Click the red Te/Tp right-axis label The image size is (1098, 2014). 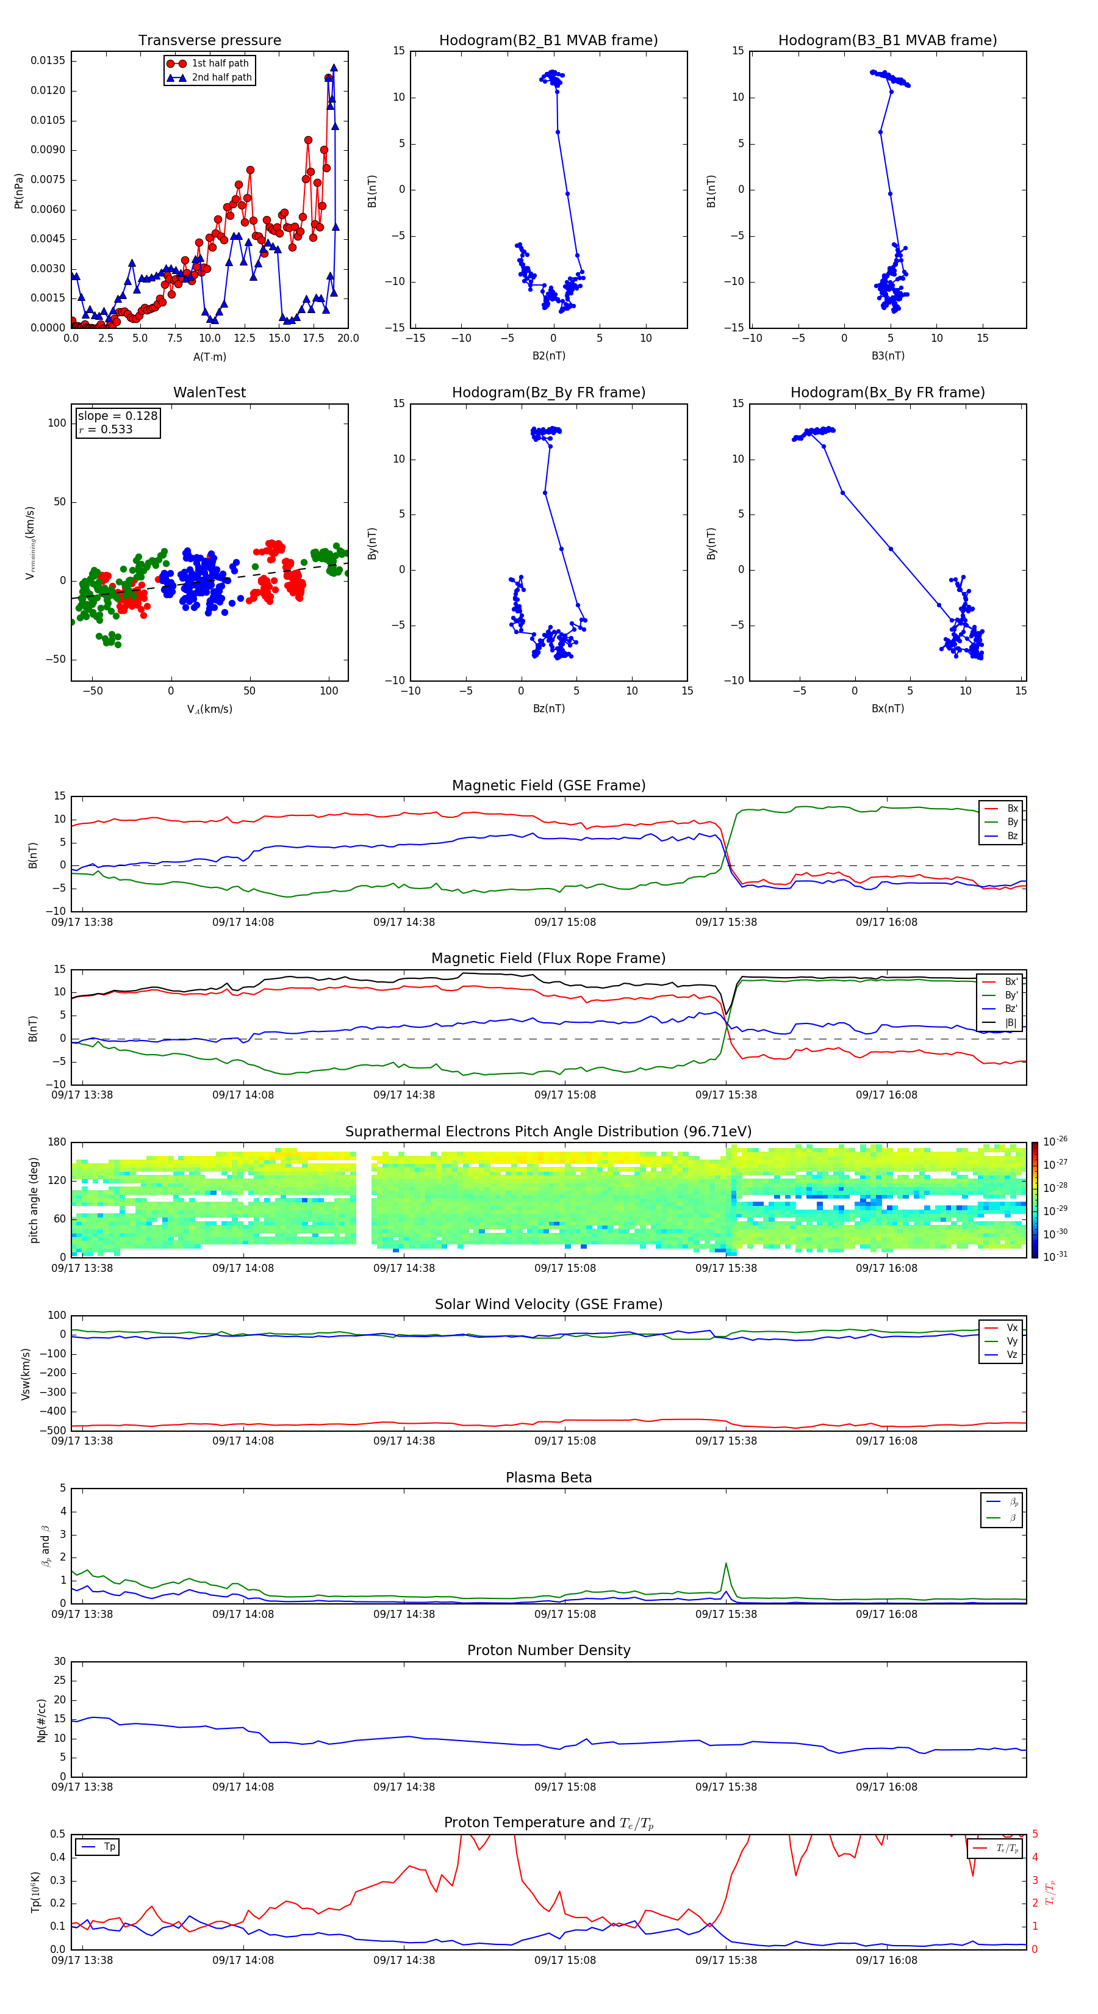(x=1050, y=1892)
